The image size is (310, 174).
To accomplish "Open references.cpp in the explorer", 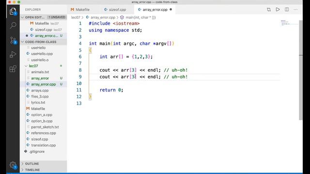I will (x=44, y=133).
